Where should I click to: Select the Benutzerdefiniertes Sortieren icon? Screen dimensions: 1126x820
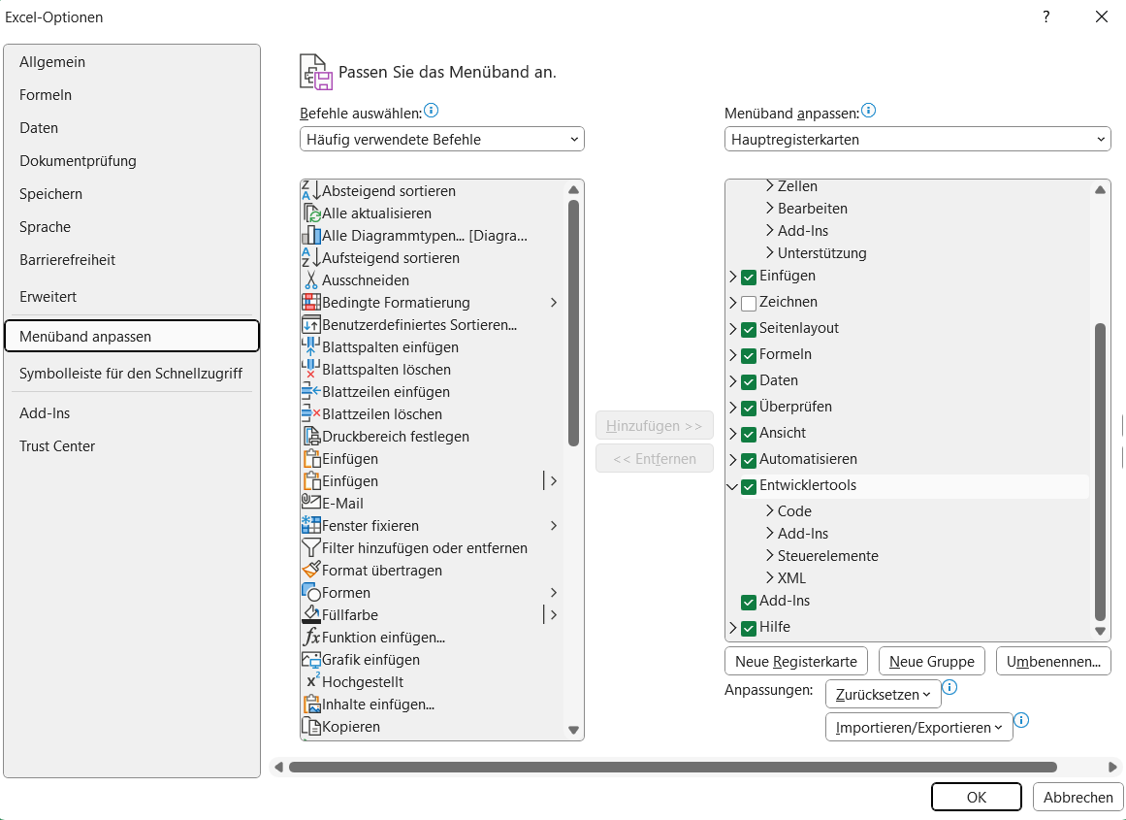point(311,325)
